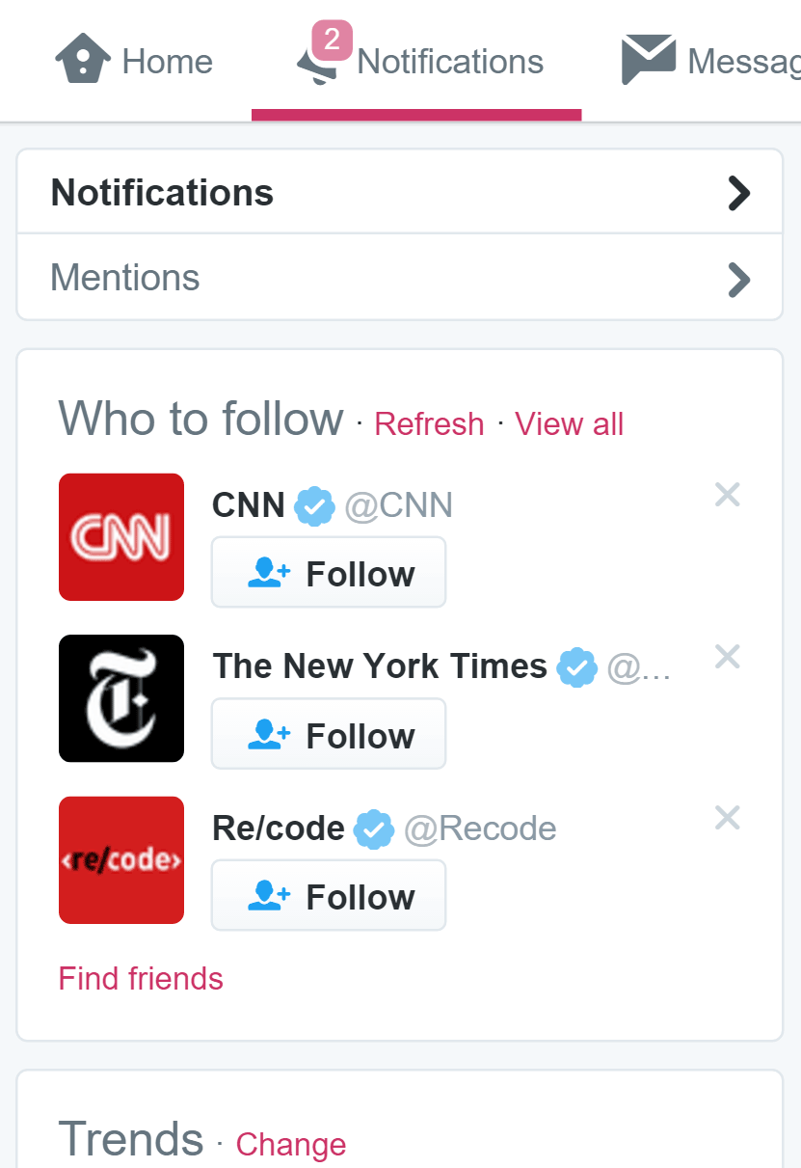This screenshot has width=801, height=1168.
Task: Change the Trends settings
Action: tap(290, 1145)
